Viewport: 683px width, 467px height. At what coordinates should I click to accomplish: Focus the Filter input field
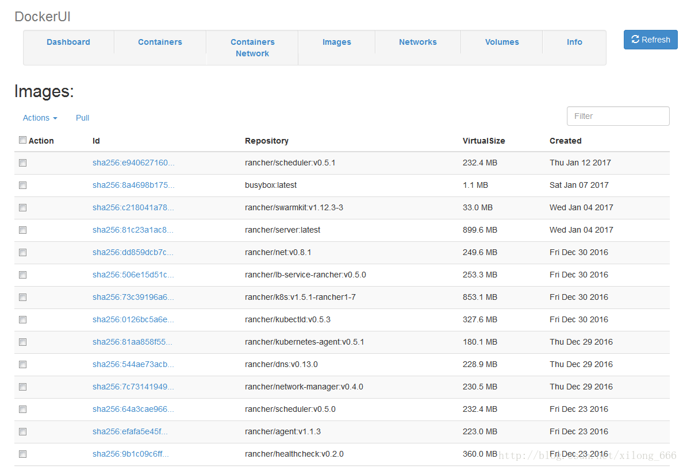click(x=617, y=116)
